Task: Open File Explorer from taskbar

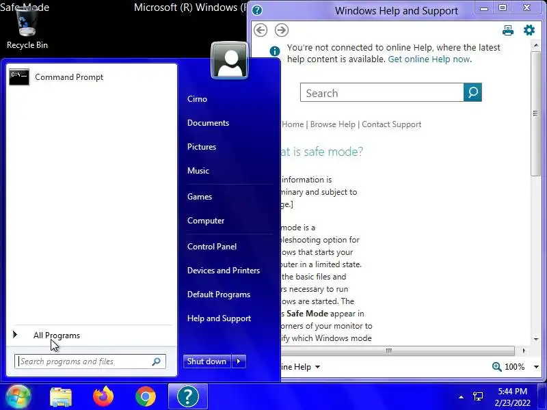Action: tap(61, 397)
